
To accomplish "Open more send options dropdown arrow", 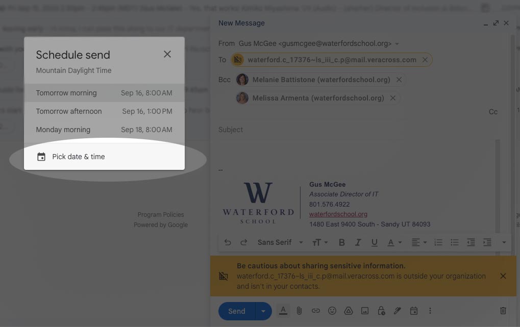I will pyautogui.click(x=264, y=311).
